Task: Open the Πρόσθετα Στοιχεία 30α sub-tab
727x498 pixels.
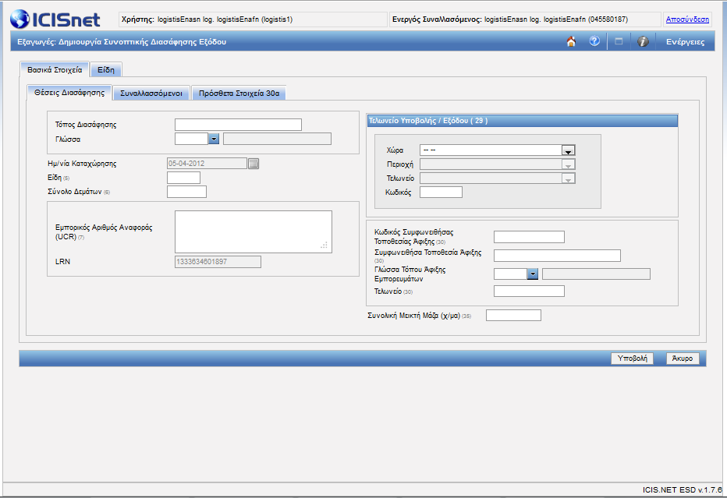Action: point(239,93)
